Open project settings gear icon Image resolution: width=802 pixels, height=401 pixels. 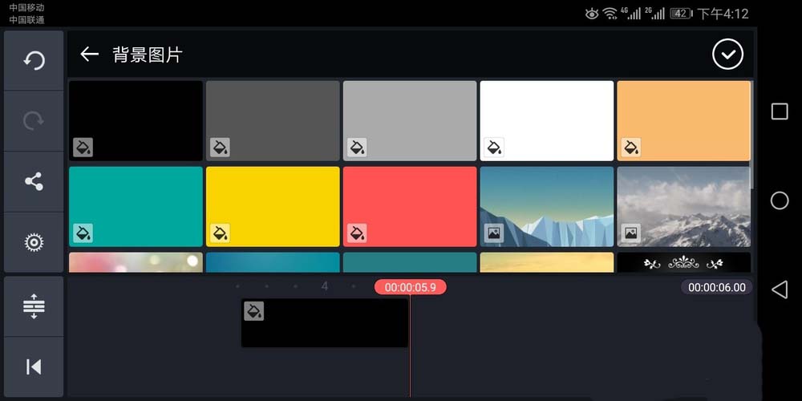pos(34,242)
